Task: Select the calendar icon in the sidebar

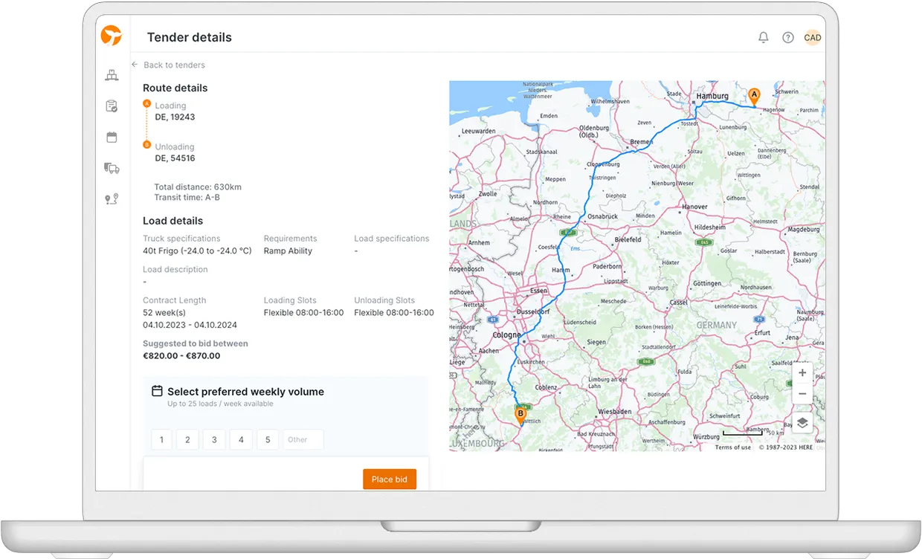Action: tap(112, 137)
